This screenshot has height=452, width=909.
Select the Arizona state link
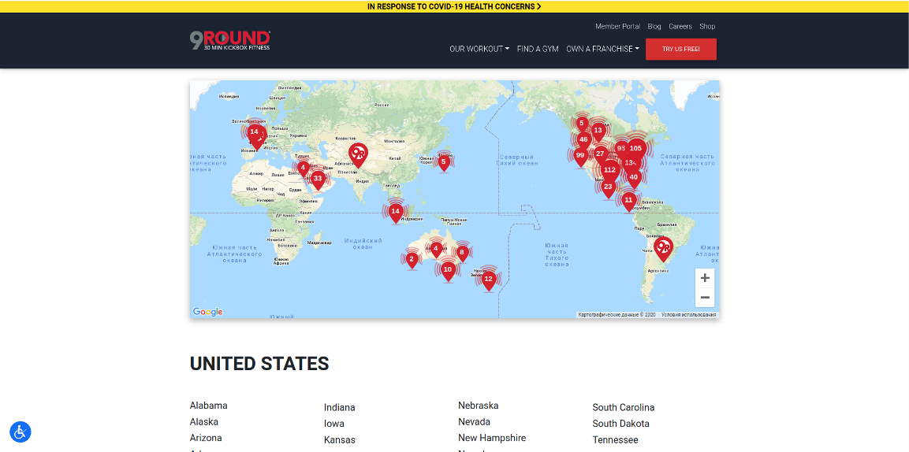tap(206, 438)
